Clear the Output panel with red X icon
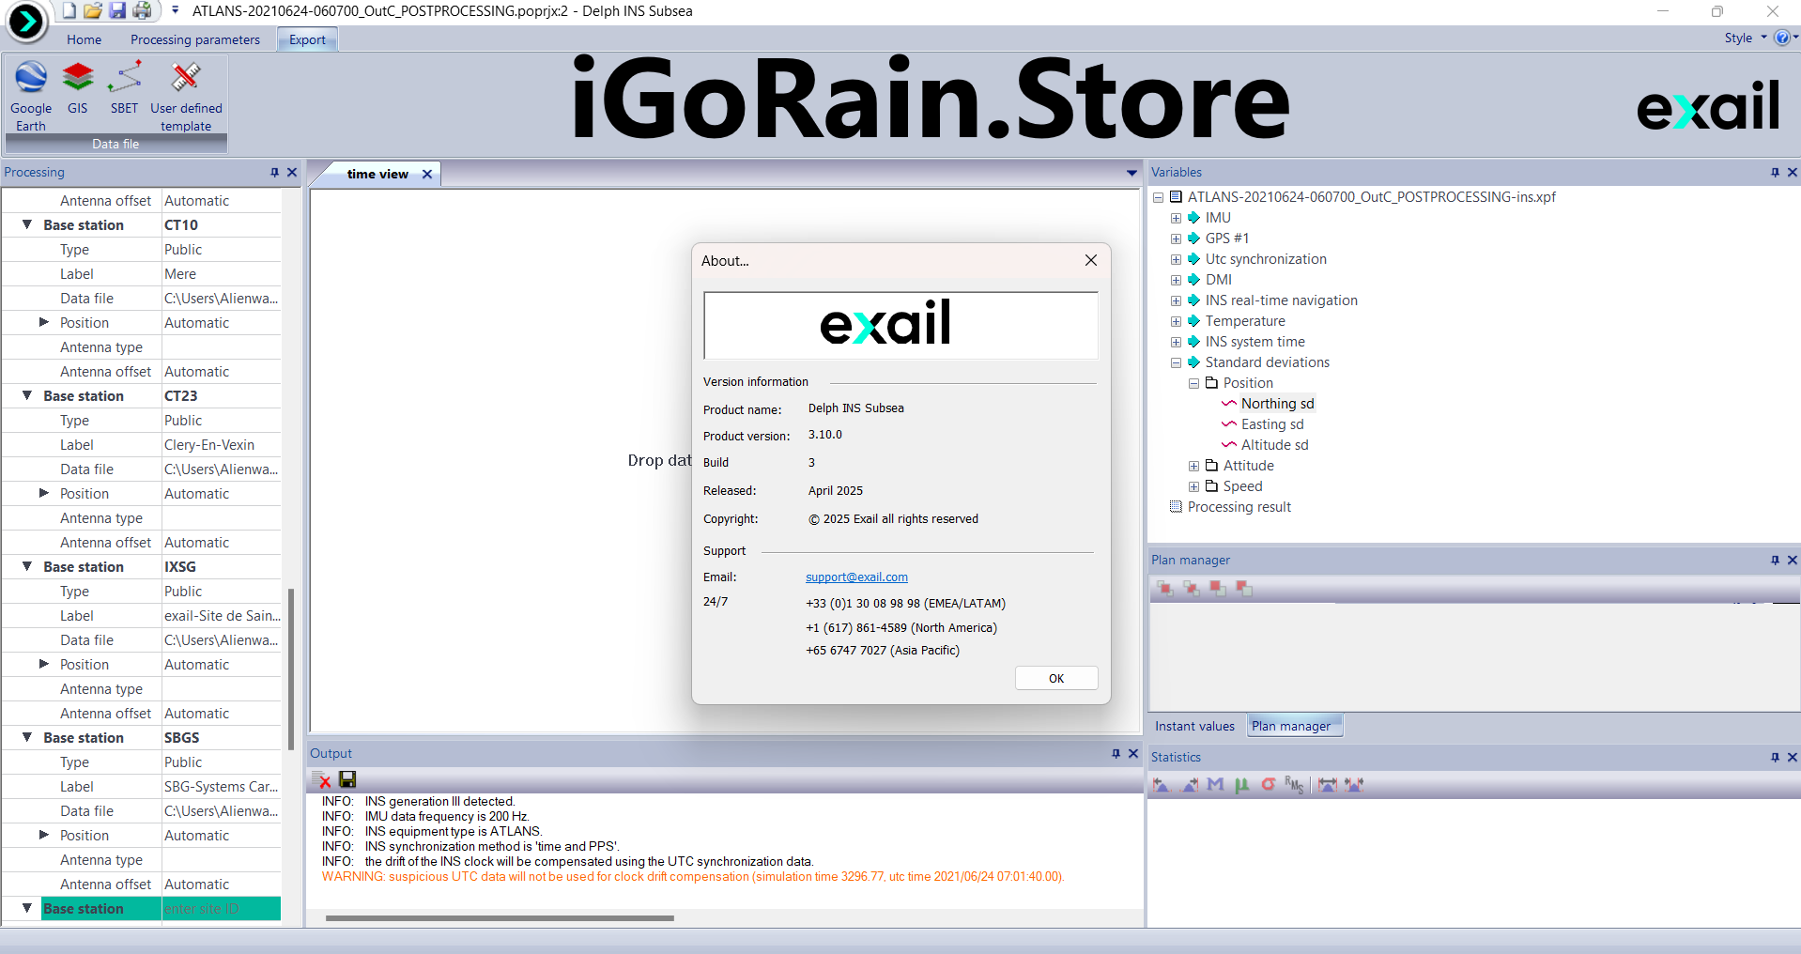 click(x=323, y=779)
